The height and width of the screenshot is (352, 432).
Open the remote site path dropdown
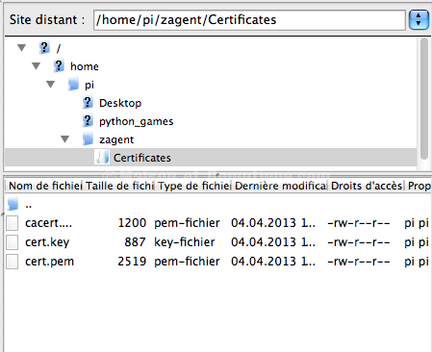click(419, 20)
